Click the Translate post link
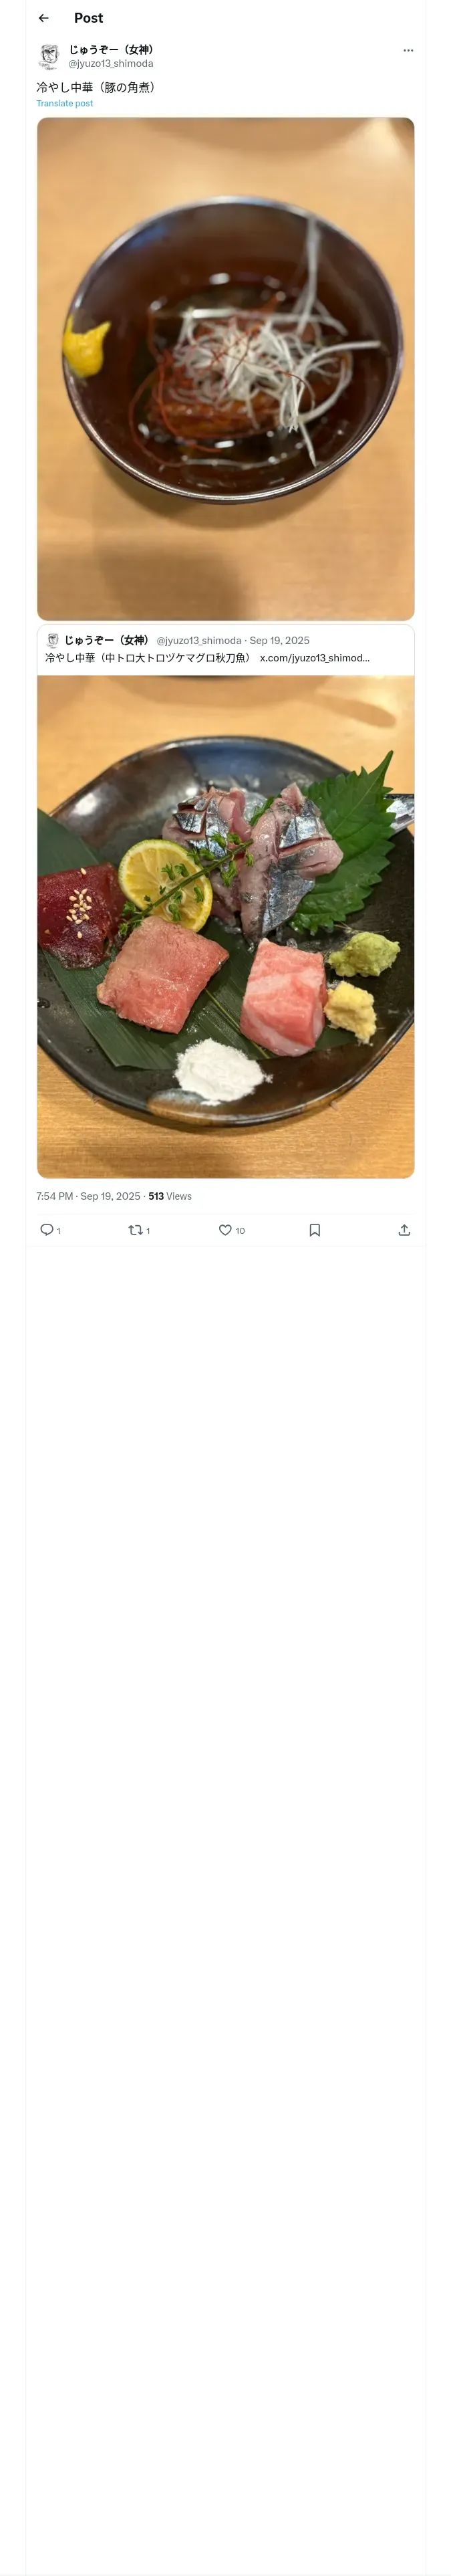 [65, 103]
